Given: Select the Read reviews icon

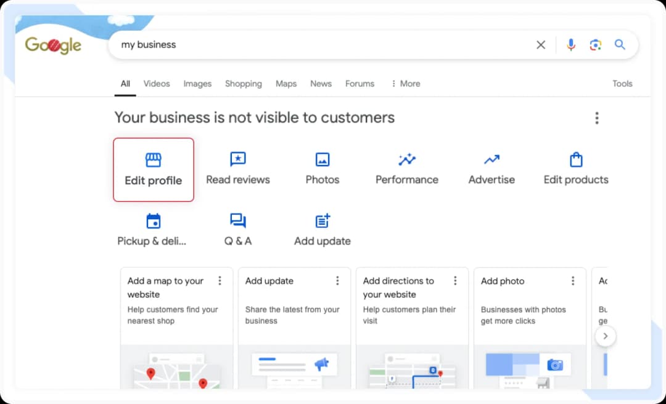Looking at the screenshot, I should pyautogui.click(x=238, y=166).
